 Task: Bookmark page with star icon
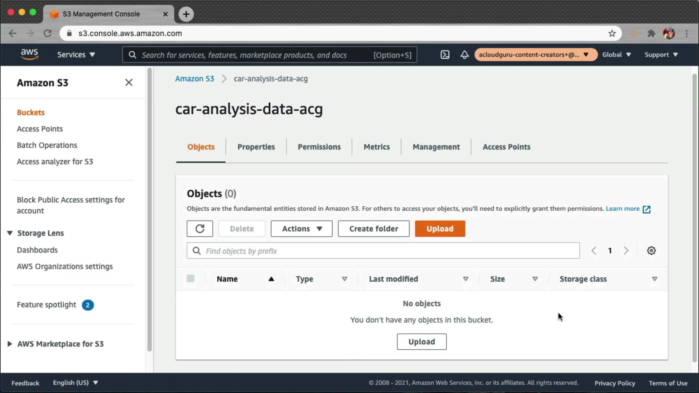click(612, 33)
